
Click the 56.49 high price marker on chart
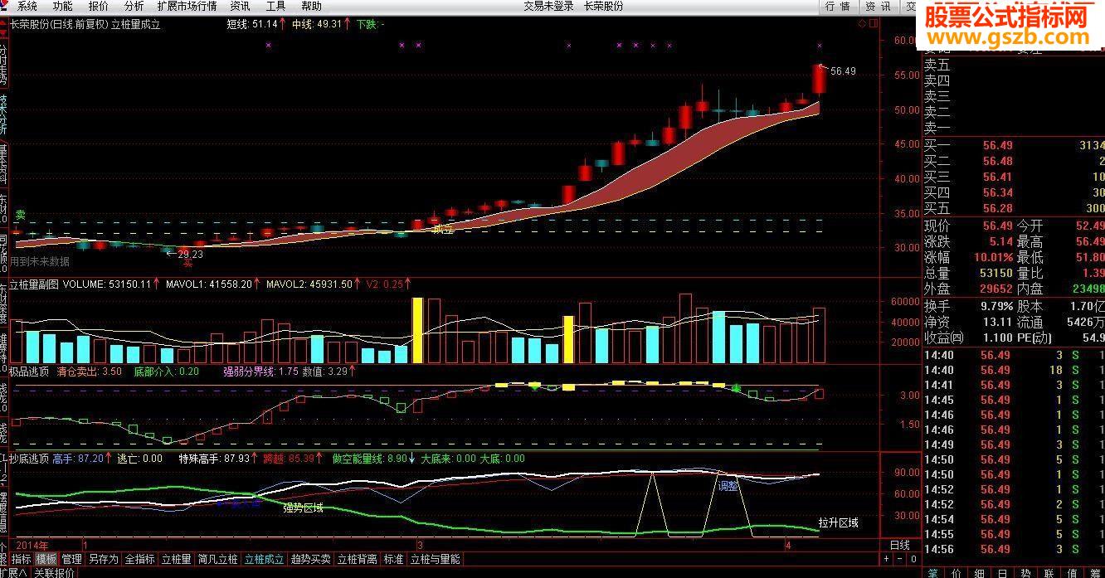point(842,71)
